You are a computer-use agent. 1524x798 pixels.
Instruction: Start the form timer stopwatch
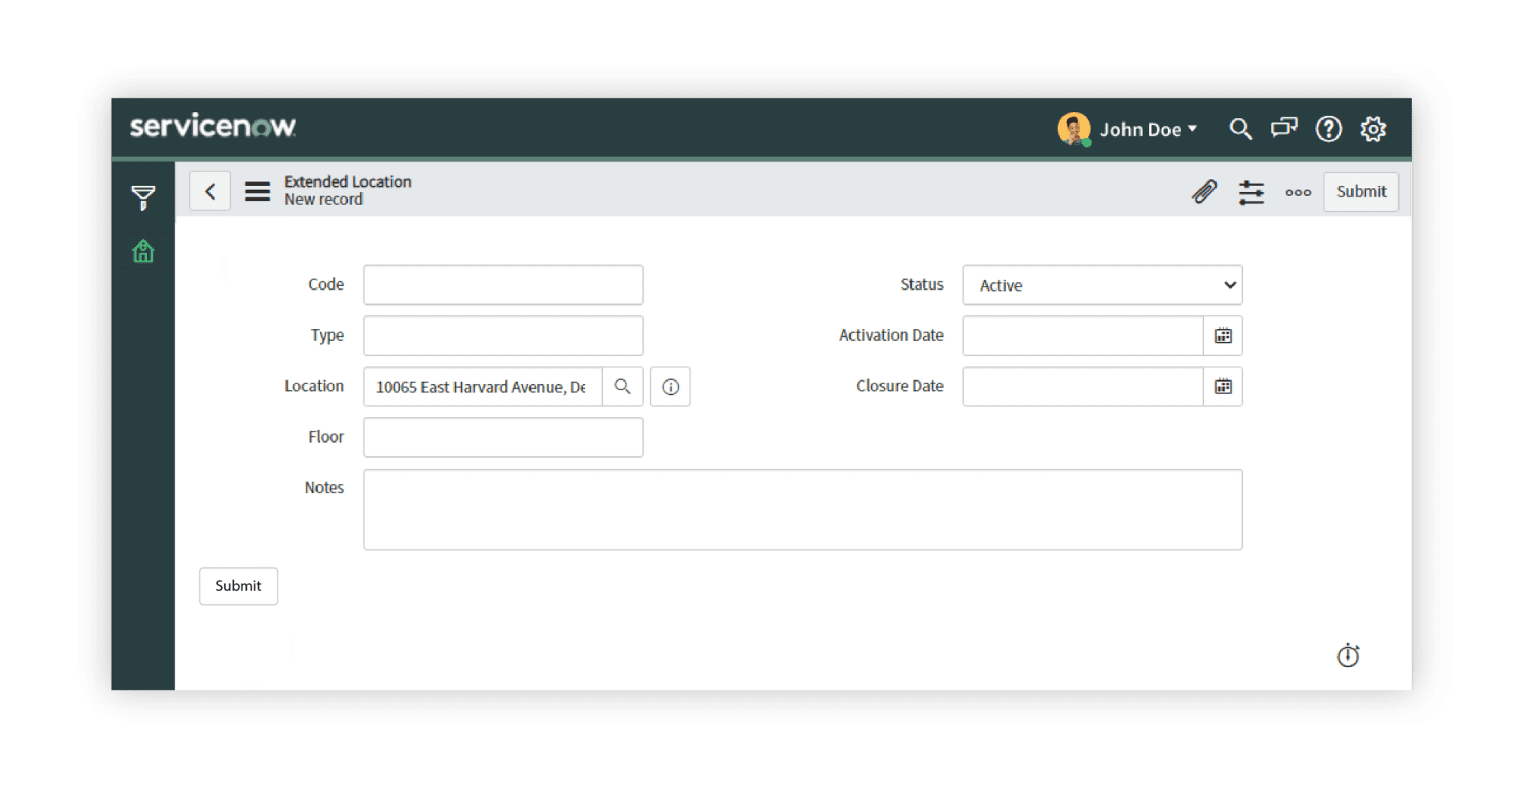pos(1348,655)
